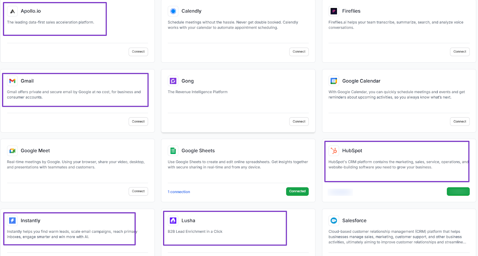
Task: Click the Fireflies.ai transcribe description text
Action: click(396, 25)
